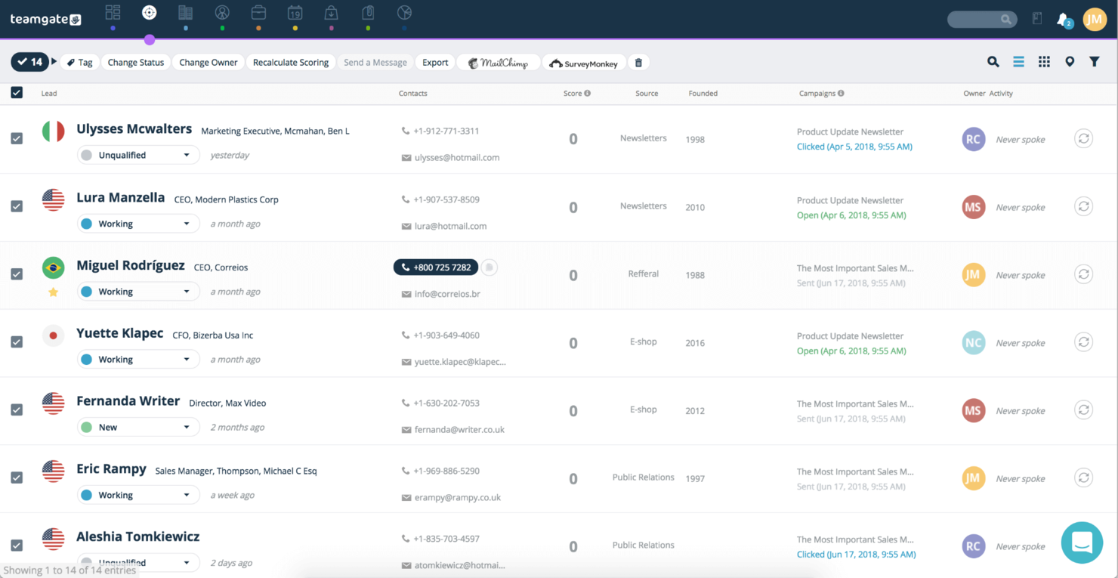Open the Leads target icon in navigation
Image resolution: width=1118 pixels, height=578 pixels.
point(149,11)
